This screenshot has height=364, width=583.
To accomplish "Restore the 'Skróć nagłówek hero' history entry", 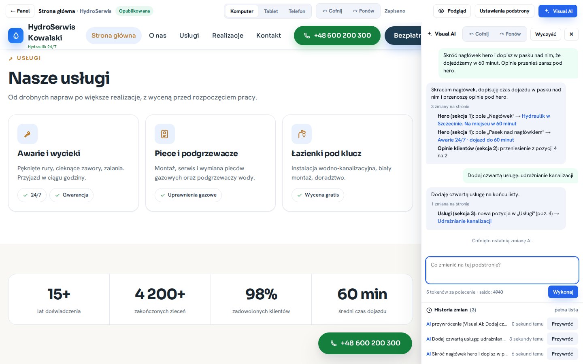I will coord(562,354).
